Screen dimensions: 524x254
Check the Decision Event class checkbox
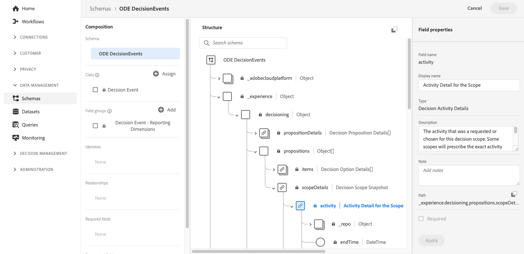[x=95, y=90]
